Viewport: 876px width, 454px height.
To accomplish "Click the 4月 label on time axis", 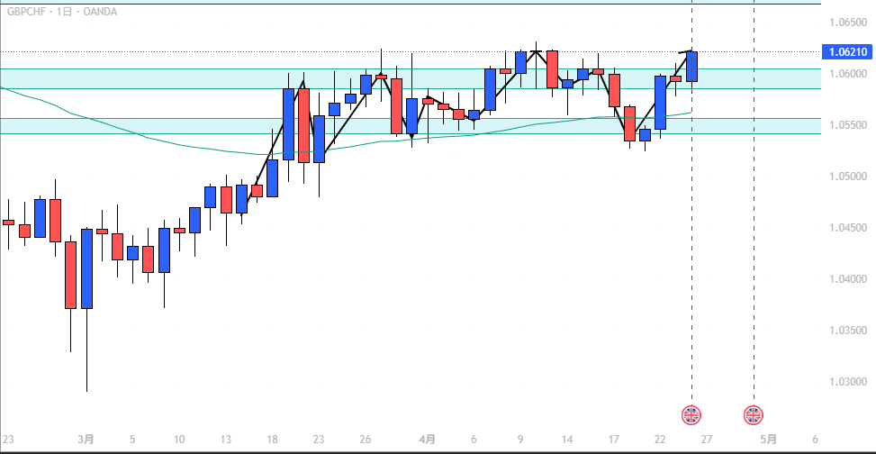I will pyautogui.click(x=428, y=440).
